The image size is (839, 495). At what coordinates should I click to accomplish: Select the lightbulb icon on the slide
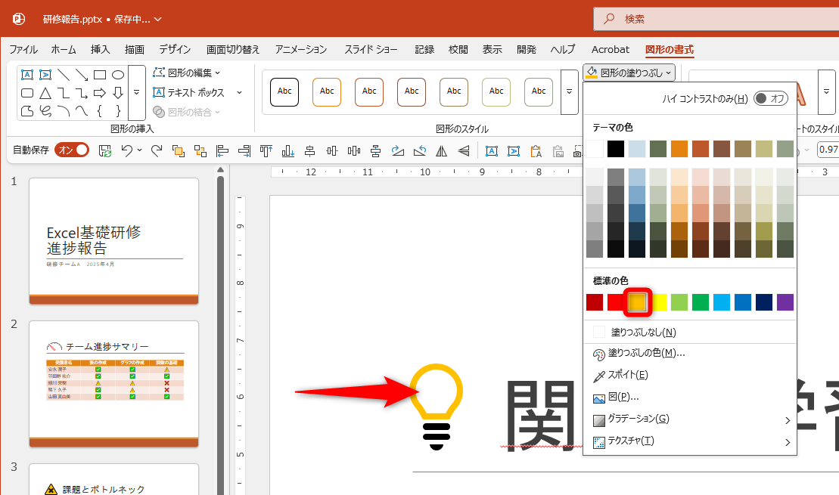[437, 407]
